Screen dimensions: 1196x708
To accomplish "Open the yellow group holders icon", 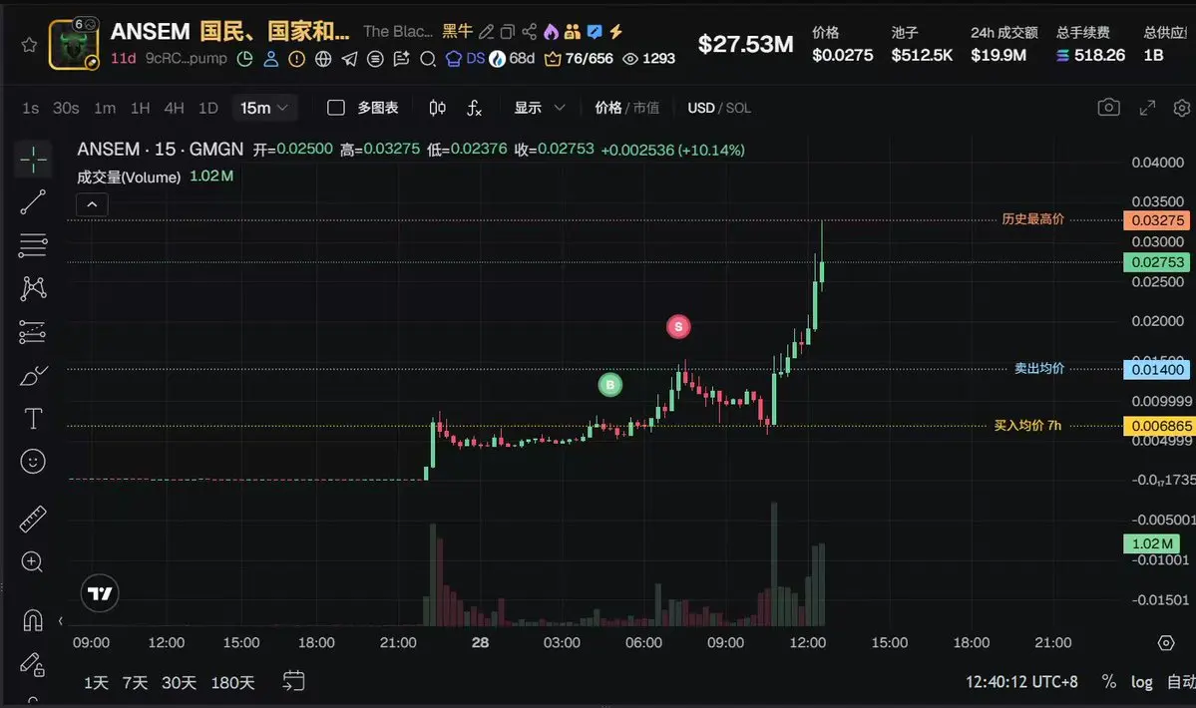I will (573, 31).
